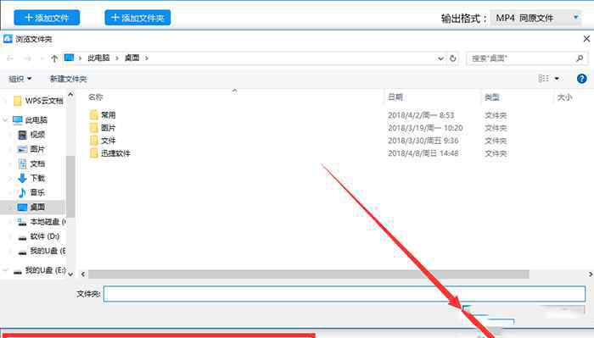Select the 文件 folder in file list
Screen dimensions: 594x338
coord(108,141)
